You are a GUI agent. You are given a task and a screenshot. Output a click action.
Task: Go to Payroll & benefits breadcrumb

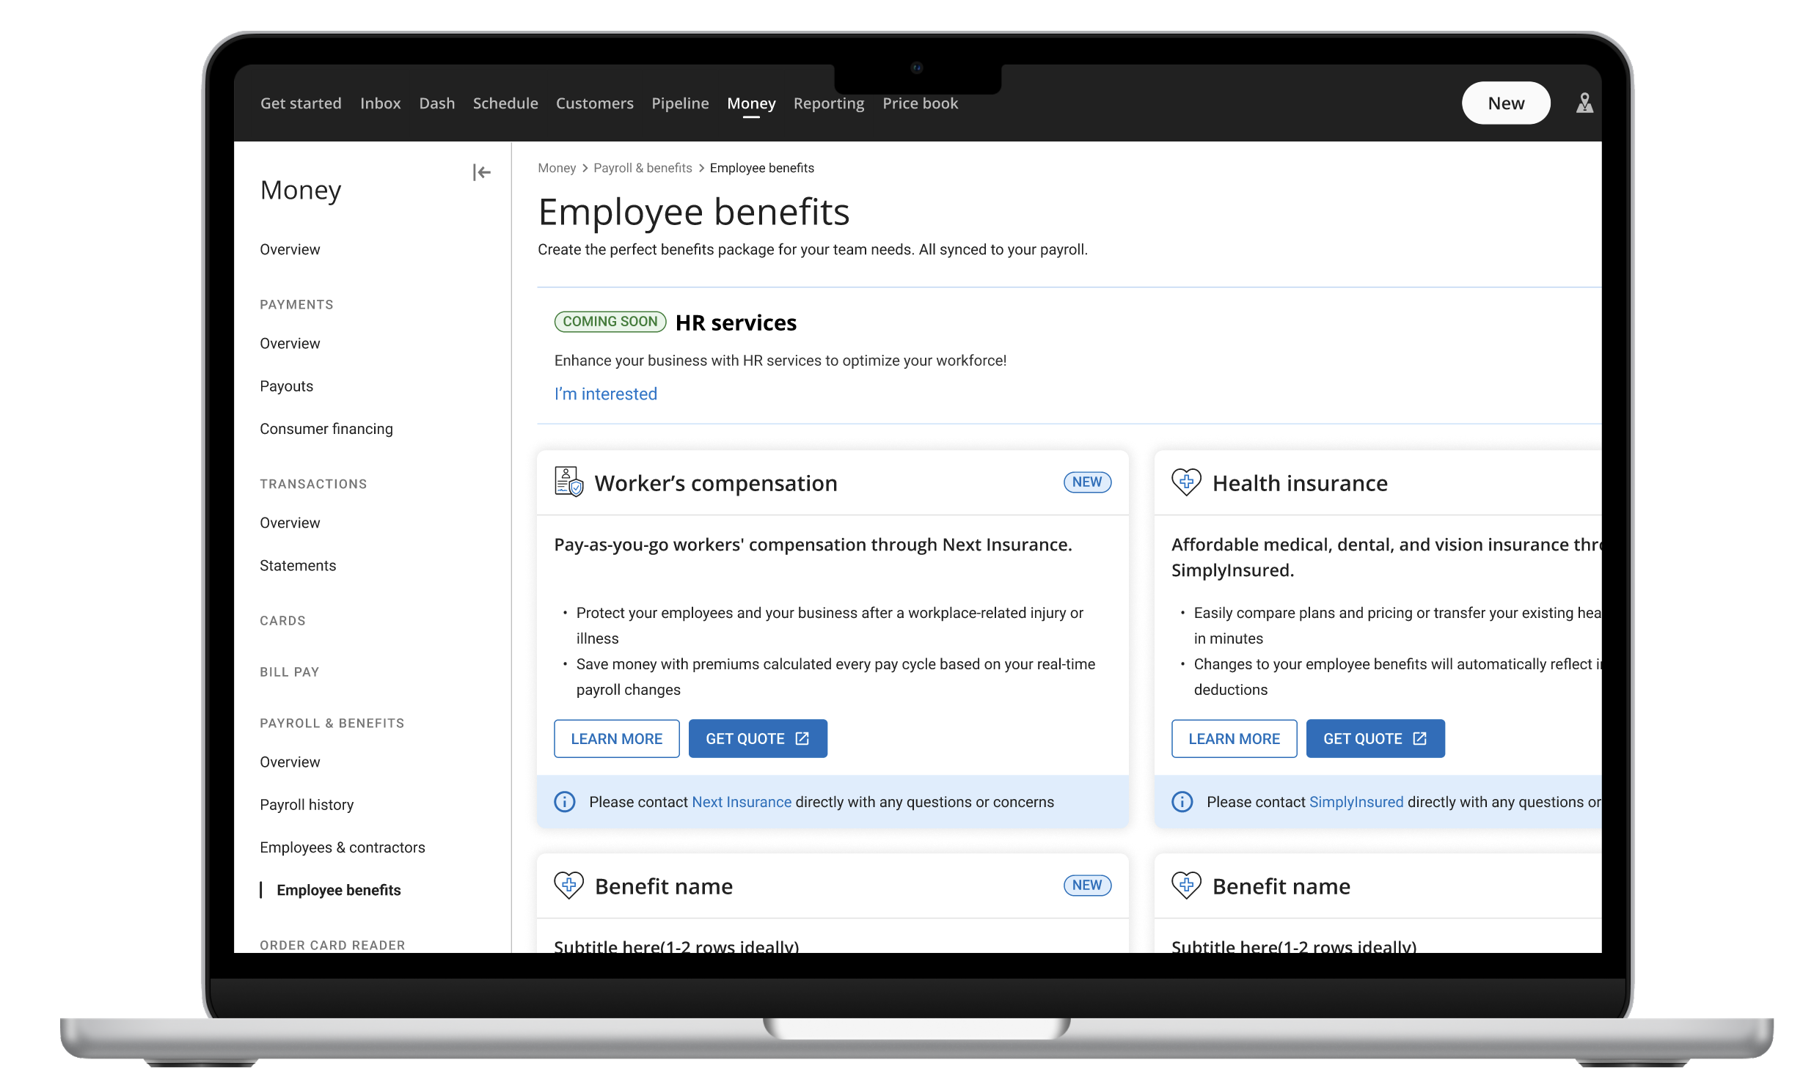click(x=642, y=168)
